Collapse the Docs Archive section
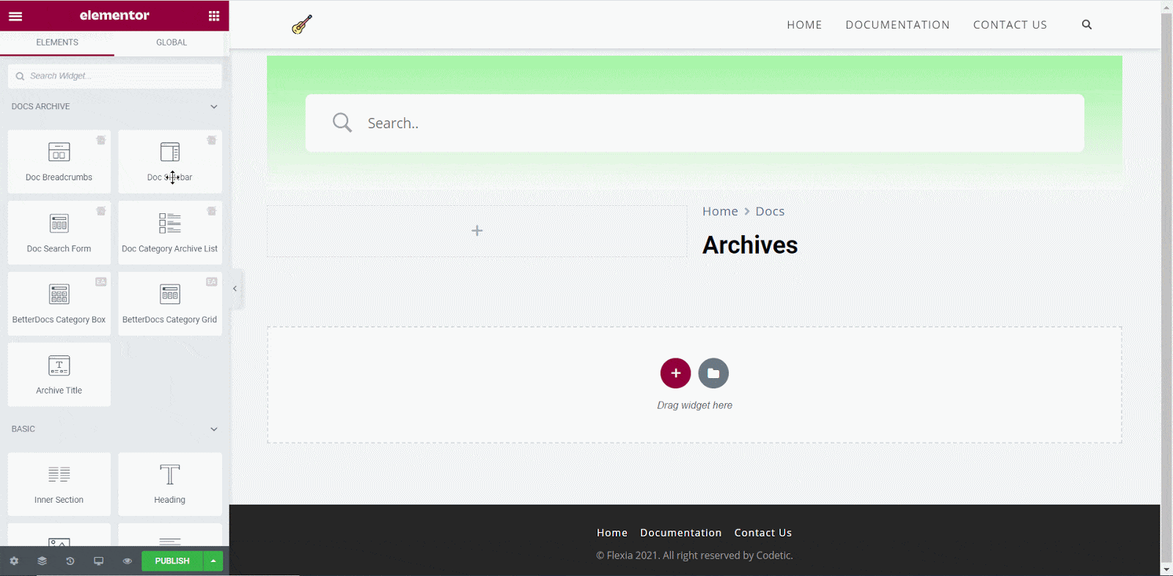 [x=213, y=107]
